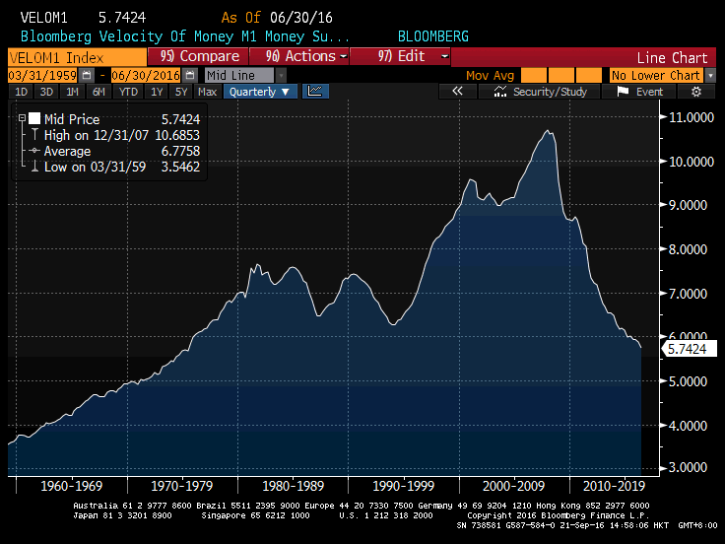Image resolution: width=725 pixels, height=544 pixels.
Task: Open the start date calendar picker
Action: (x=89, y=75)
